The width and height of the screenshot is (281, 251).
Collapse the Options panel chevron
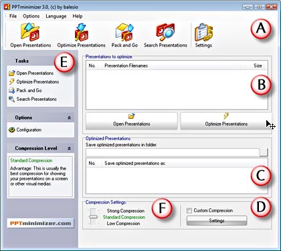(x=69, y=117)
